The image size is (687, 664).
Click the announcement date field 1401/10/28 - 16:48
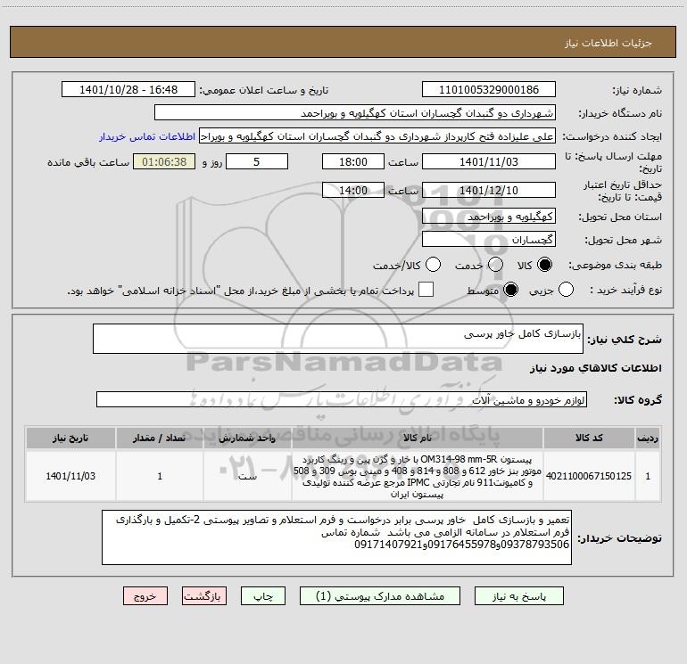[x=128, y=89]
